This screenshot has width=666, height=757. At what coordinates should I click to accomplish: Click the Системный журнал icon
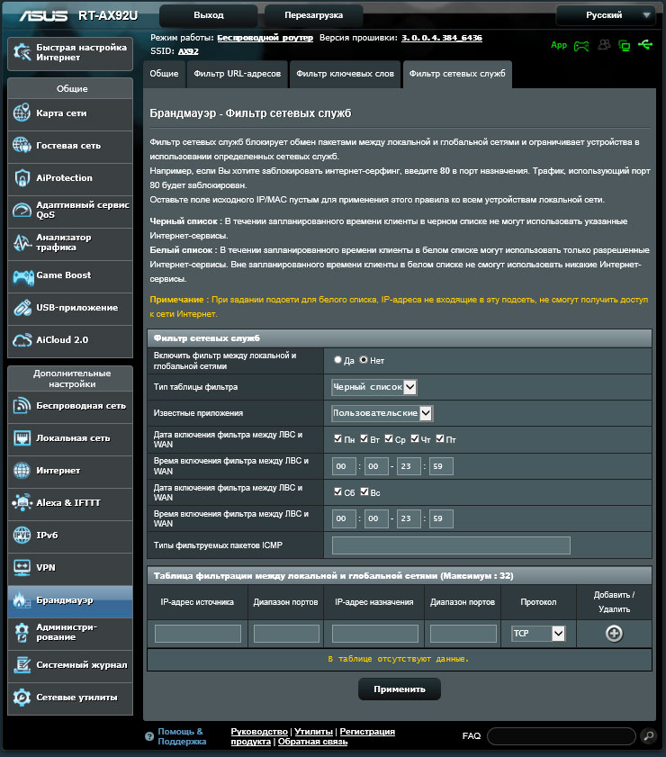pyautogui.click(x=22, y=665)
